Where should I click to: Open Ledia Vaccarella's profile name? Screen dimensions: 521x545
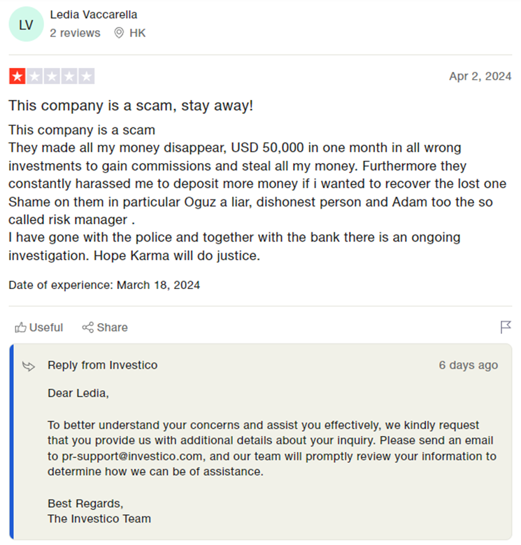tap(94, 15)
